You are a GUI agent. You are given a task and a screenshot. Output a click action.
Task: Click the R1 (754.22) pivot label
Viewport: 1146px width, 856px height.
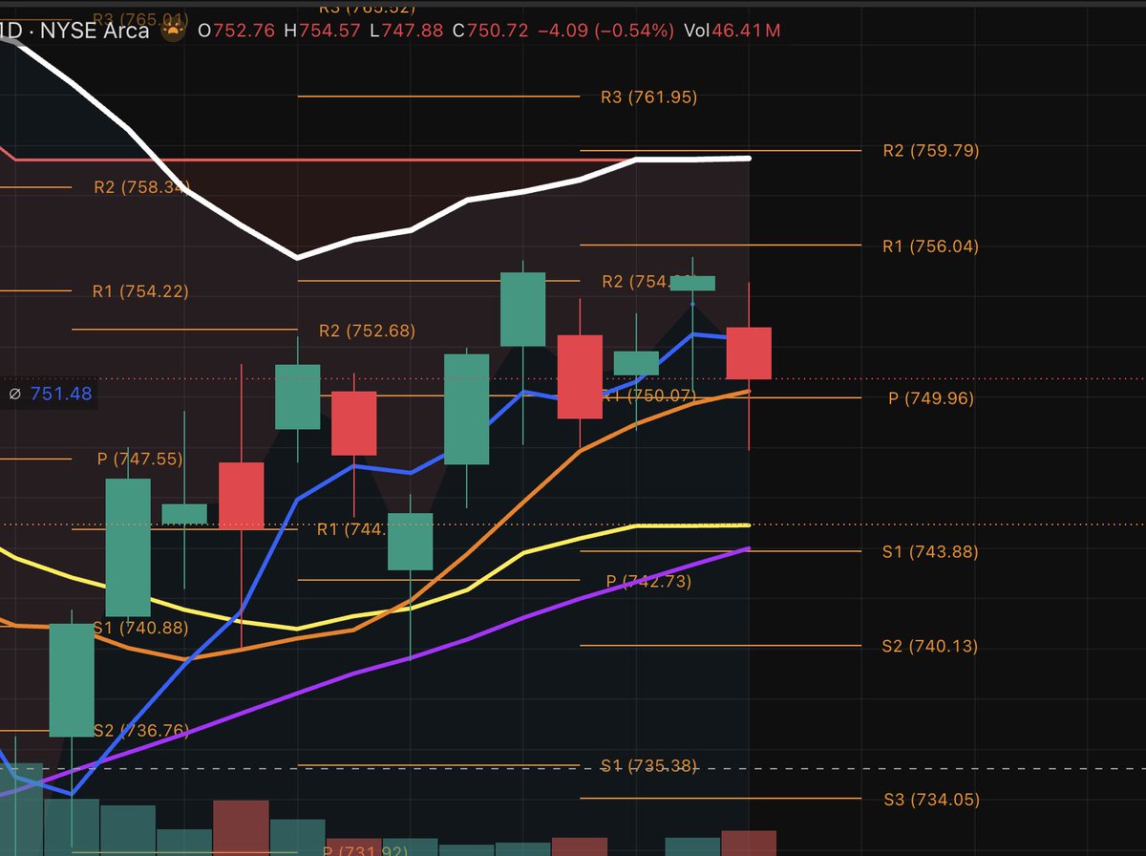[140, 291]
